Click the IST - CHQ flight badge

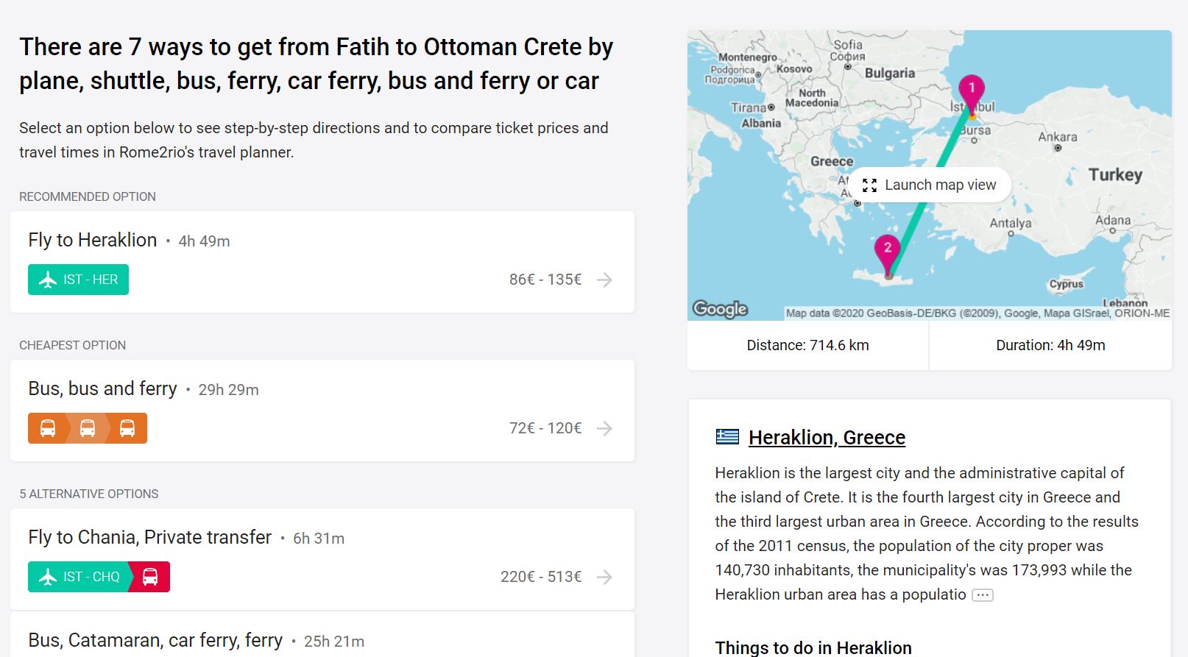click(x=79, y=577)
